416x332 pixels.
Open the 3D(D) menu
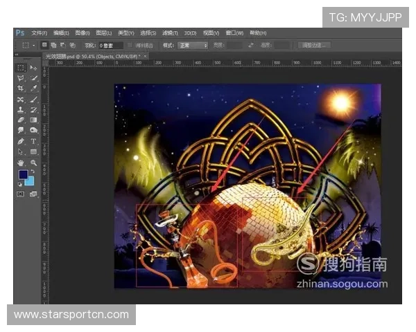point(190,33)
